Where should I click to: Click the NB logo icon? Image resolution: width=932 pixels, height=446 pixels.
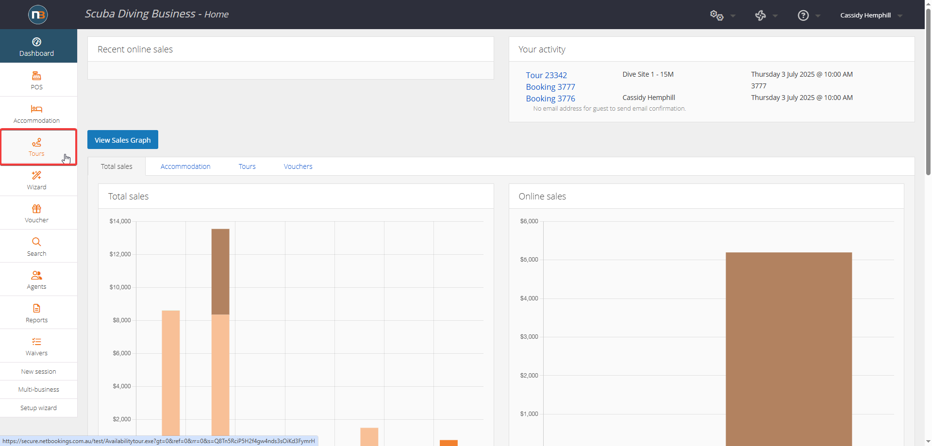point(38,15)
